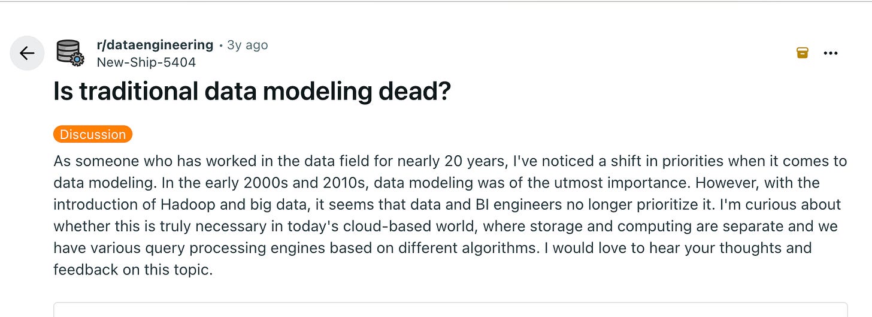Click the gold archived post icon
Viewport: 872px width, 317px height.
click(x=803, y=53)
